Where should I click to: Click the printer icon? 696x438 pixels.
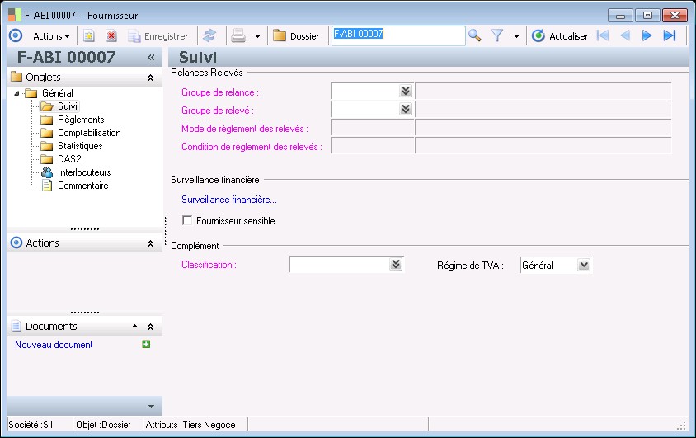pyautogui.click(x=238, y=36)
